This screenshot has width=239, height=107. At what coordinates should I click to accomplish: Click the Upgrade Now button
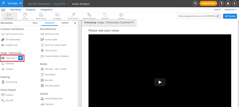click(x=208, y=3)
